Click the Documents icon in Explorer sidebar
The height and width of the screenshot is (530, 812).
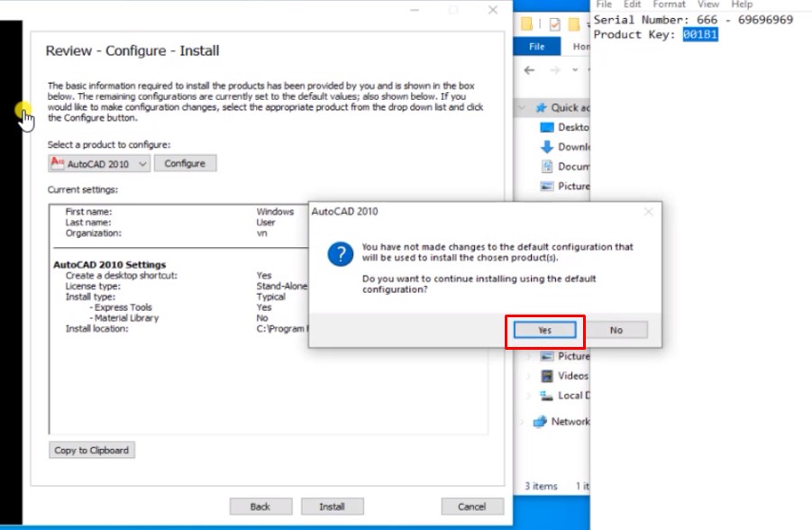coord(547,167)
